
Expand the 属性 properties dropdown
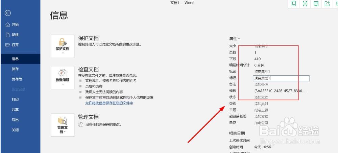235,39
